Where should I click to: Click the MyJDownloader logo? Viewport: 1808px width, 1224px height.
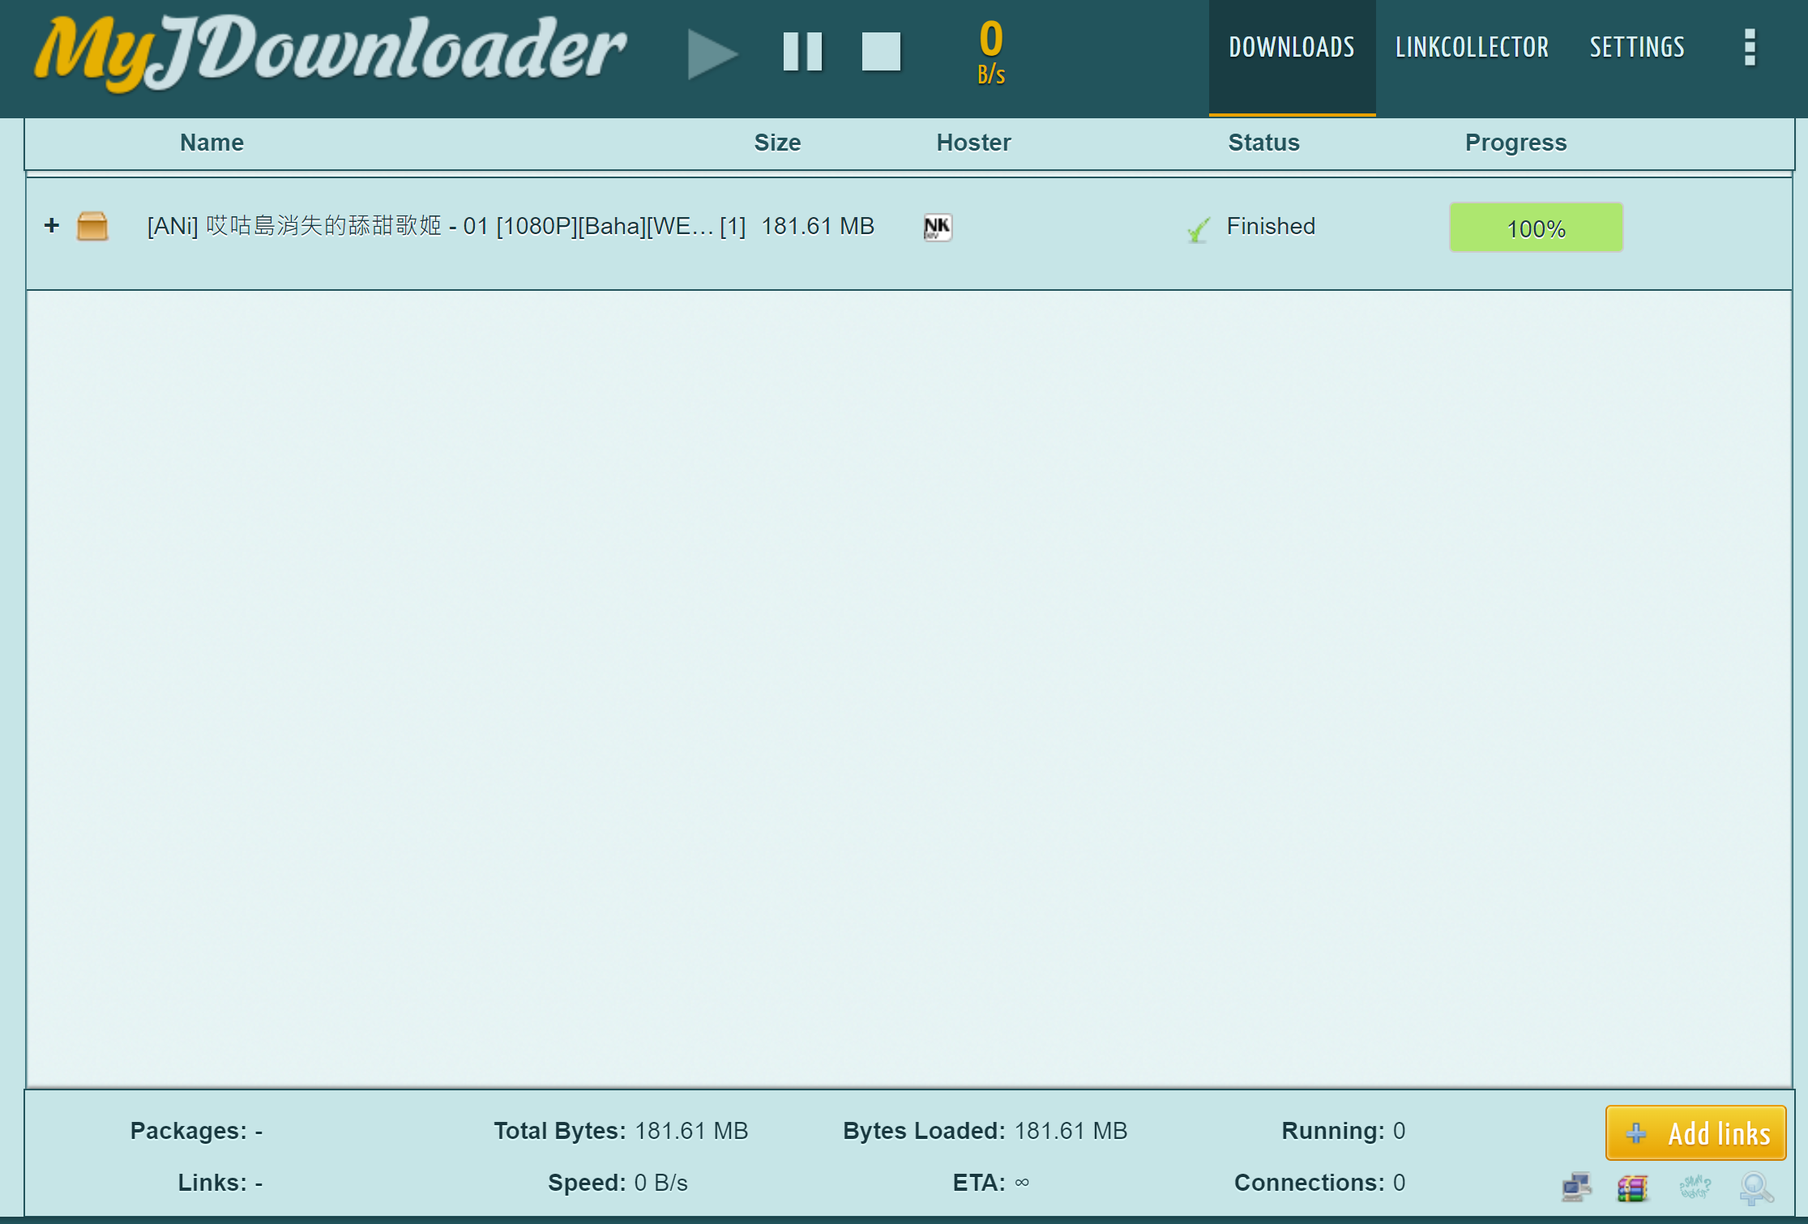(329, 52)
